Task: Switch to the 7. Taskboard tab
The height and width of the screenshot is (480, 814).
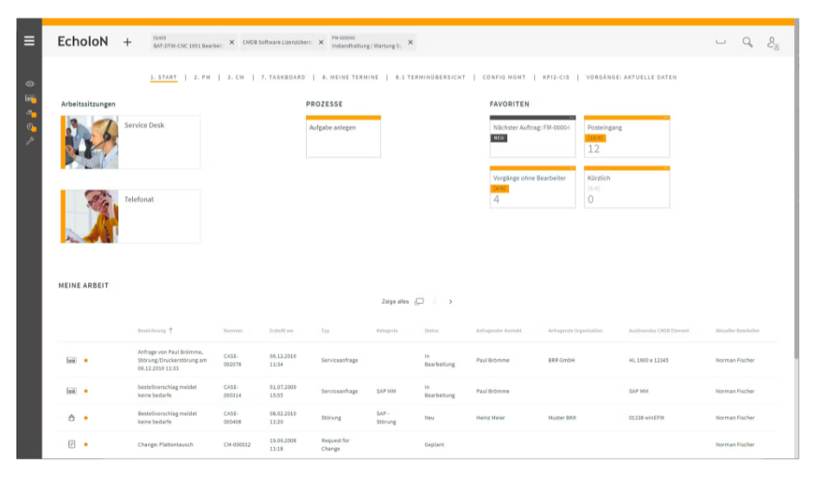Action: click(283, 78)
